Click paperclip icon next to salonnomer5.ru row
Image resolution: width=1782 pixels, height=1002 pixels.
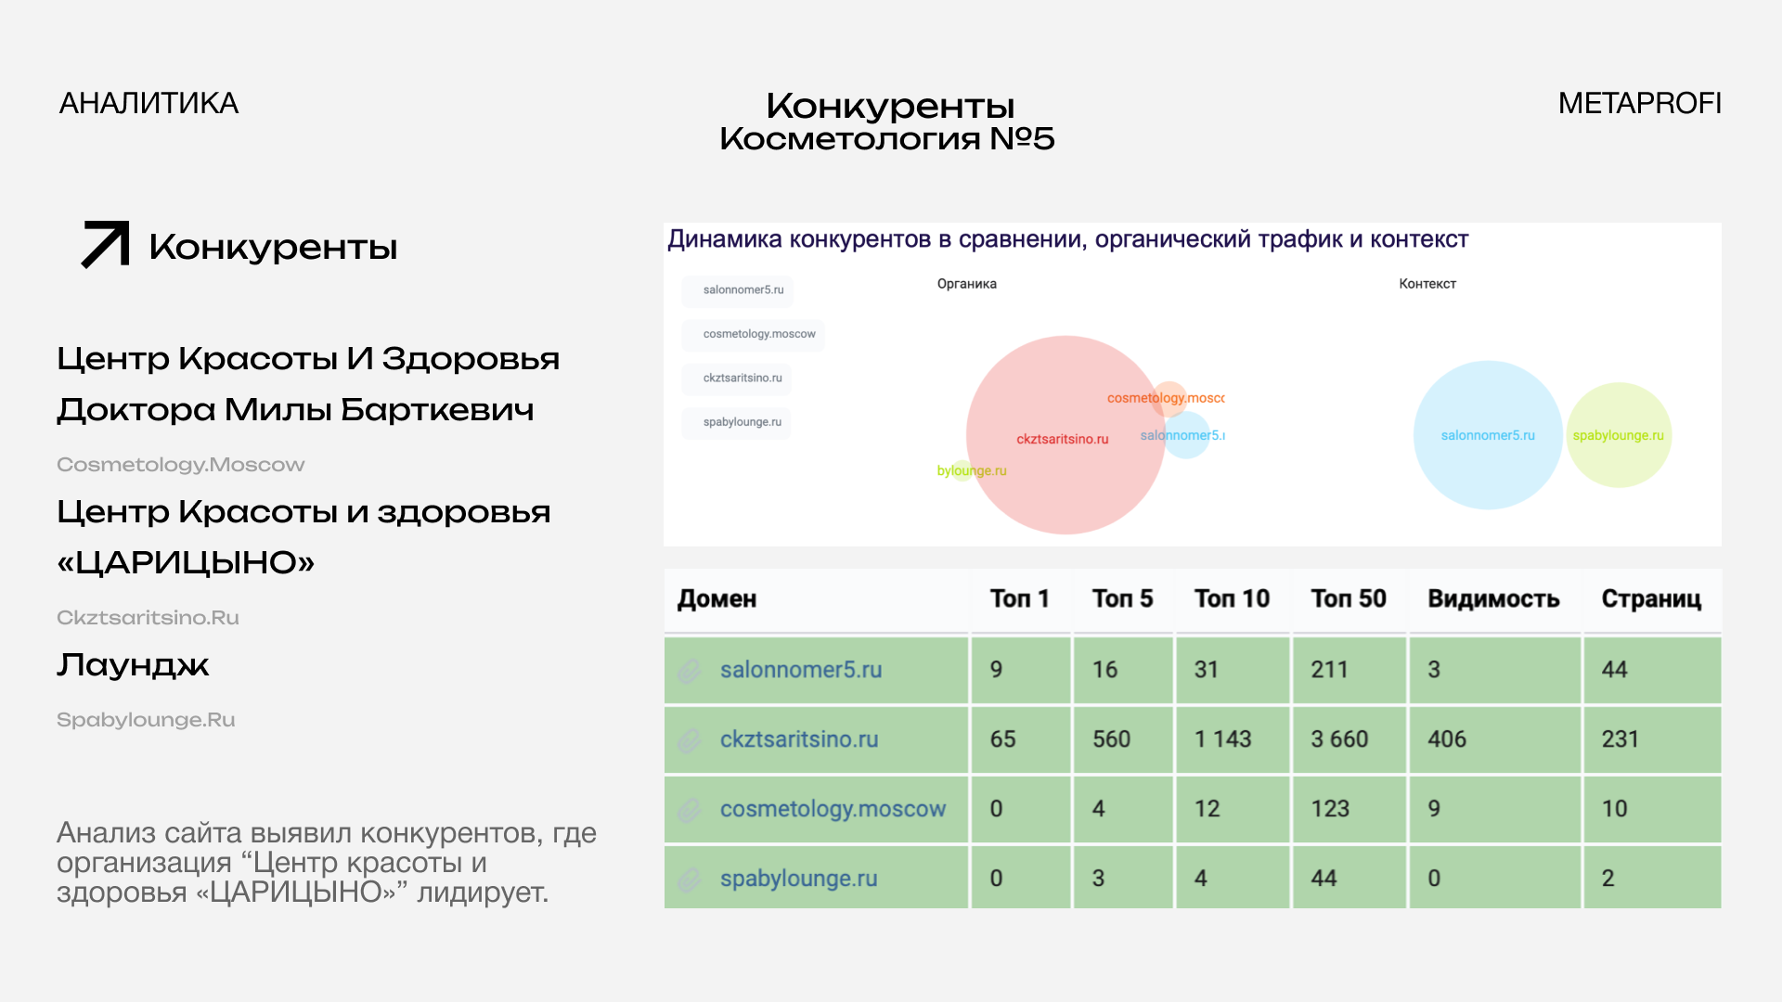click(689, 670)
